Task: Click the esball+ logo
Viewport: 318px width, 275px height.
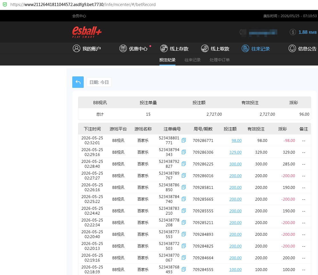Action: pos(87,32)
